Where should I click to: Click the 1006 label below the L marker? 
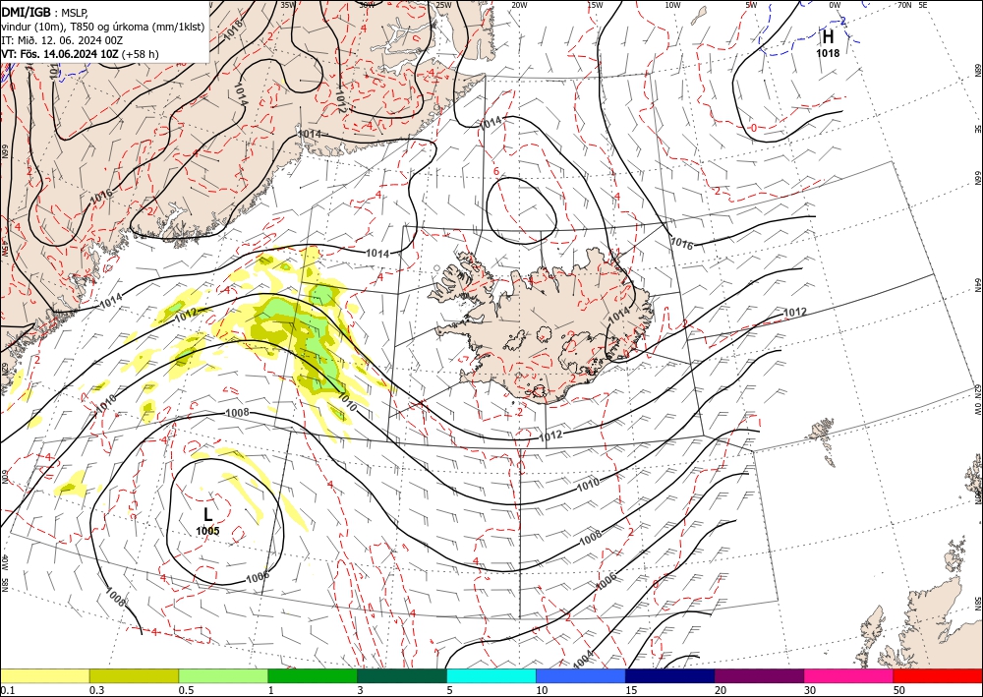coord(257,577)
